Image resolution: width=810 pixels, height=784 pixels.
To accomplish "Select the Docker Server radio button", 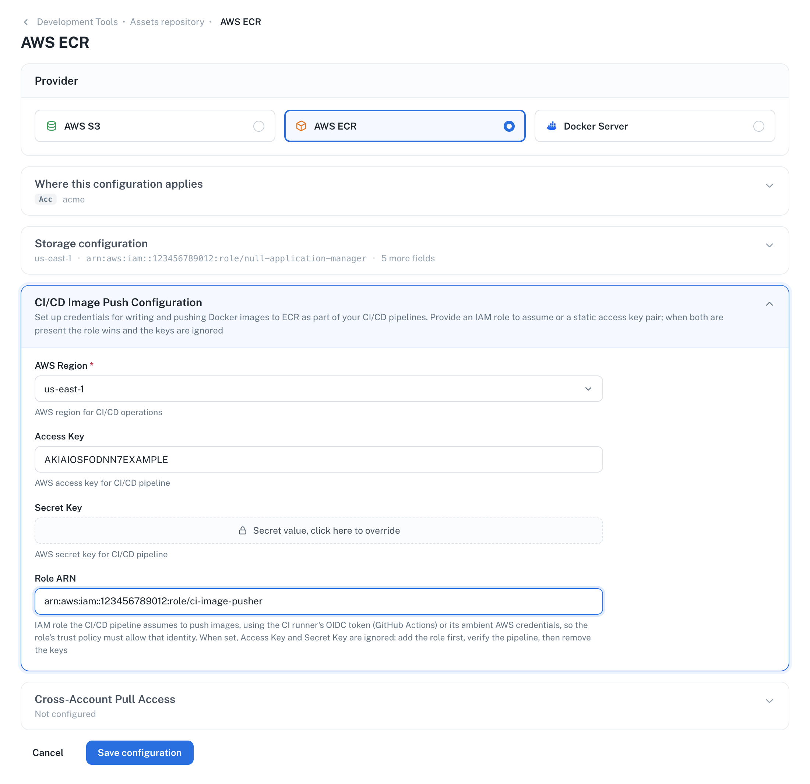I will (x=759, y=126).
